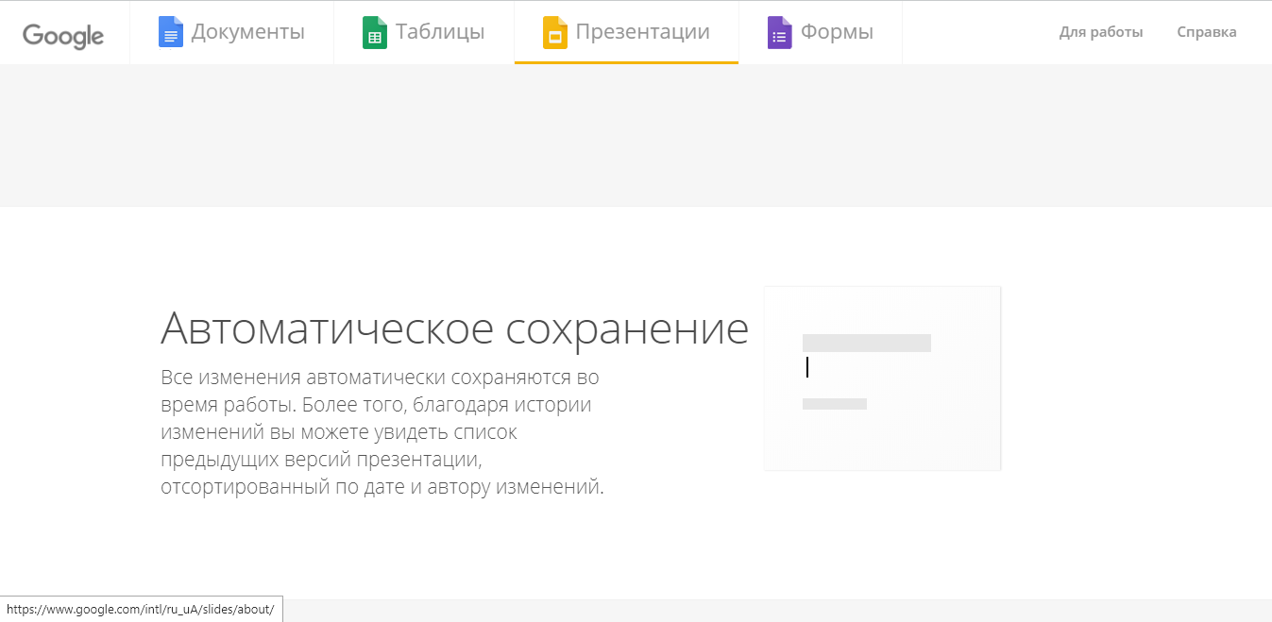Select the blue Документы document icon
This screenshot has height=622, width=1272.
[x=171, y=31]
